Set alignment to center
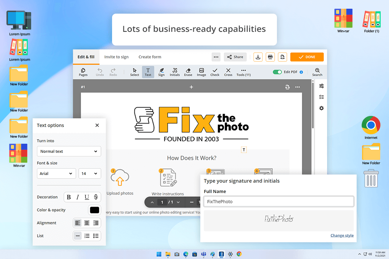 (87, 223)
